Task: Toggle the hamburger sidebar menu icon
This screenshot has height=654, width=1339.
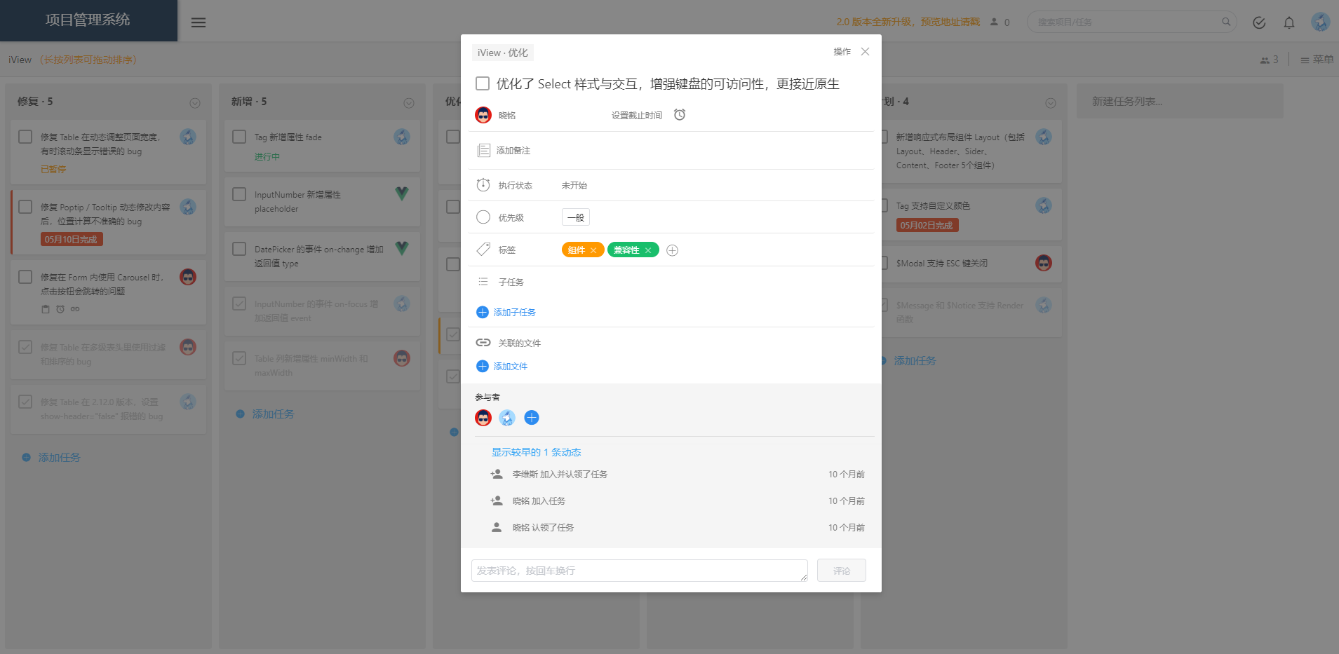Action: pos(199,22)
